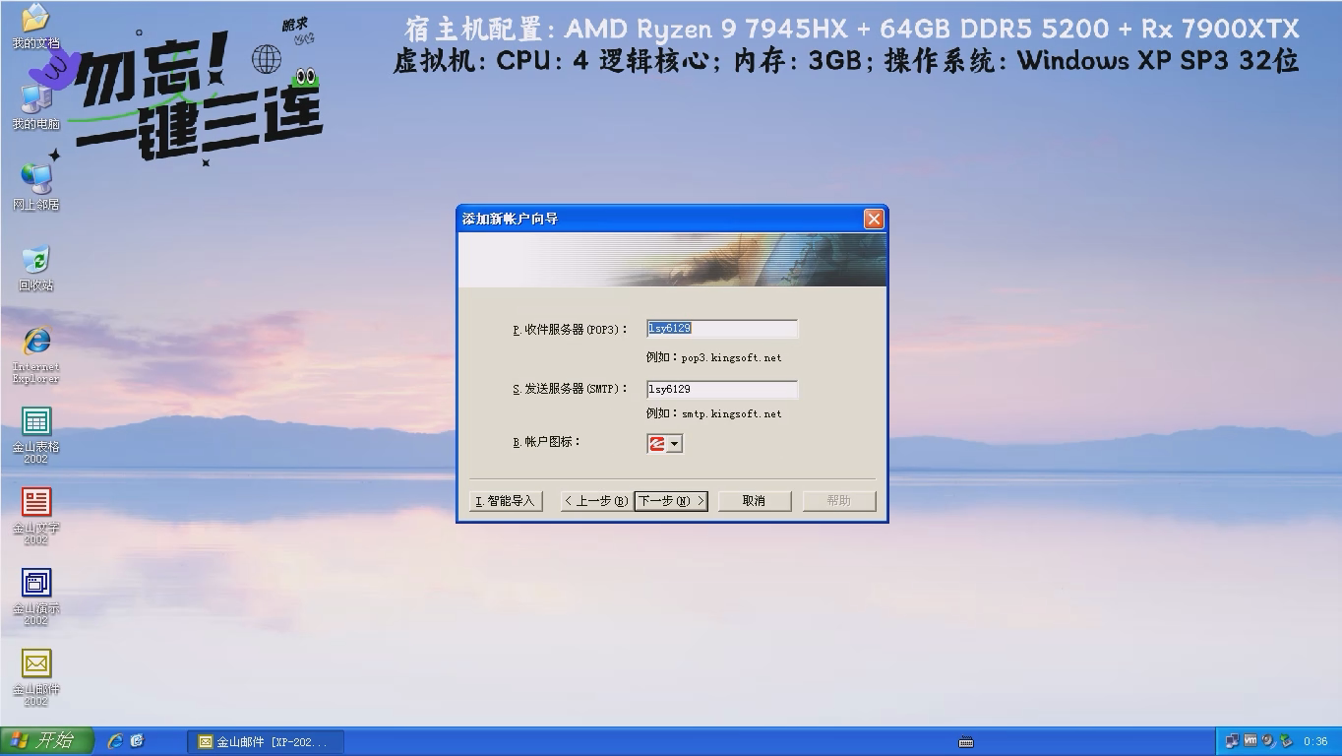Click the 智能导入 button

[505, 501]
